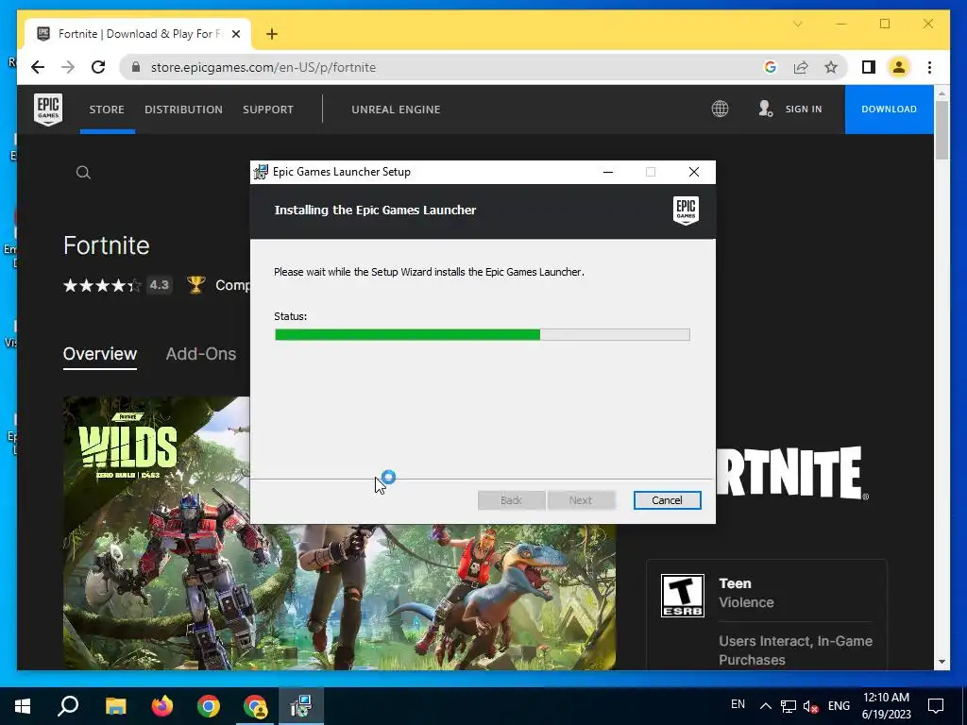967x725 pixels.
Task: Open a new browser tab
Action: 272,34
